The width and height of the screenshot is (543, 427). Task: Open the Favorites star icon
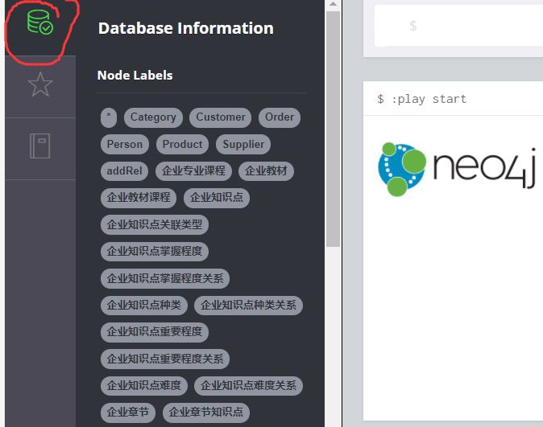point(40,84)
